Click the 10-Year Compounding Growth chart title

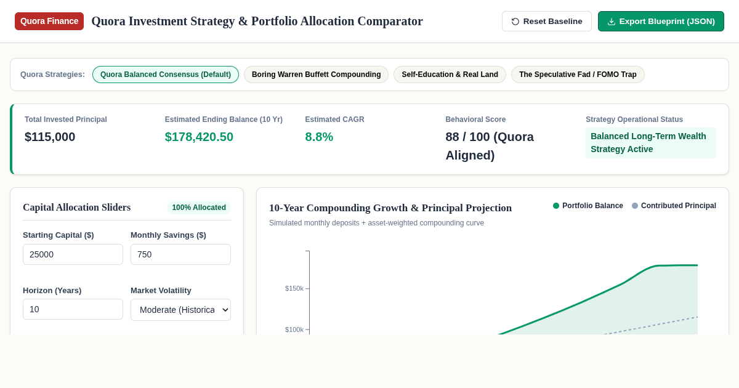[x=390, y=208]
